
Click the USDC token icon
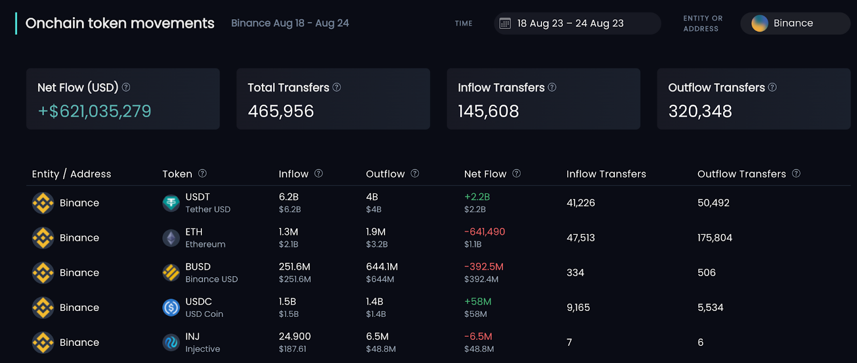pos(171,308)
